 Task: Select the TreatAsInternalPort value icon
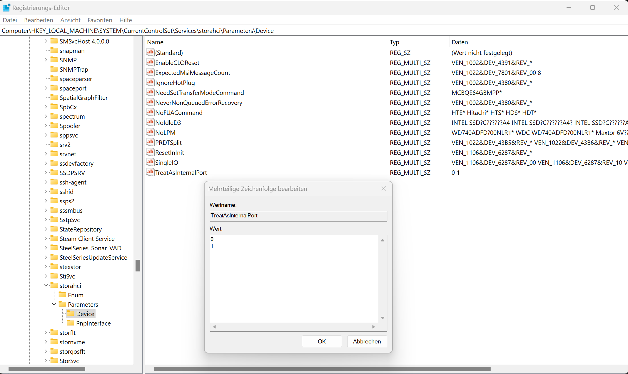150,172
